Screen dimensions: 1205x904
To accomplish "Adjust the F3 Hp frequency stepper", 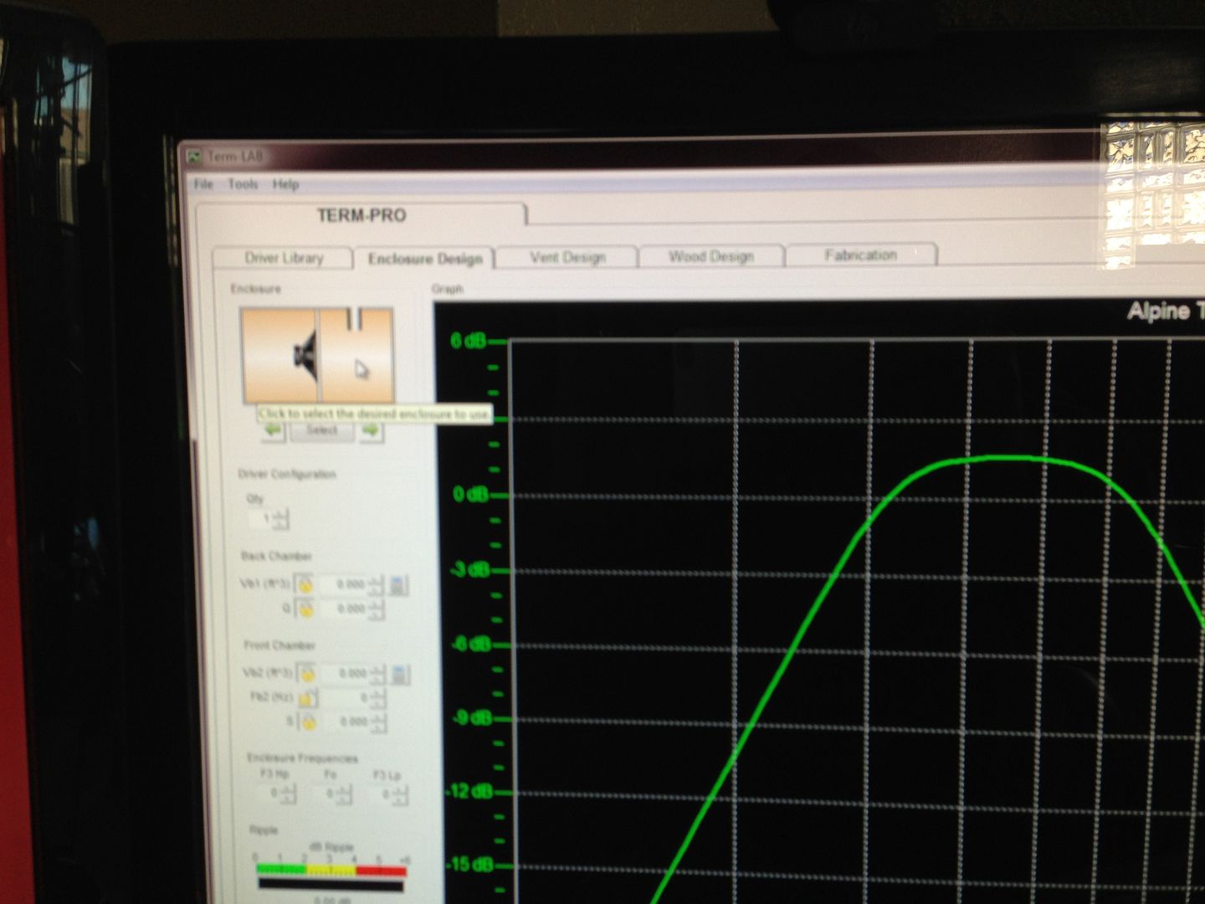I will point(288,793).
